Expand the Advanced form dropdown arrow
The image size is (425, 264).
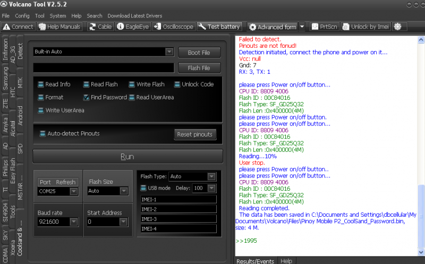302,27
